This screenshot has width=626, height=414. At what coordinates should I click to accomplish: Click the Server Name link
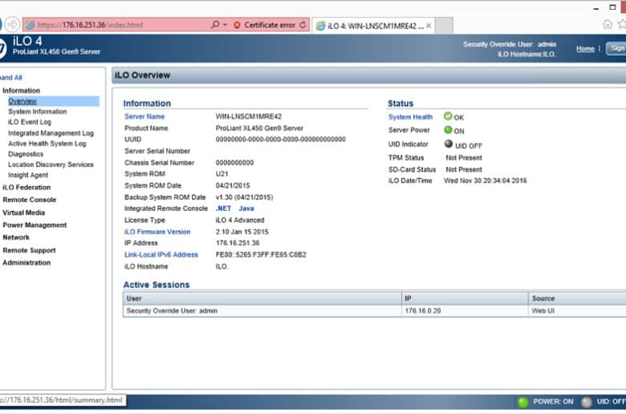144,116
